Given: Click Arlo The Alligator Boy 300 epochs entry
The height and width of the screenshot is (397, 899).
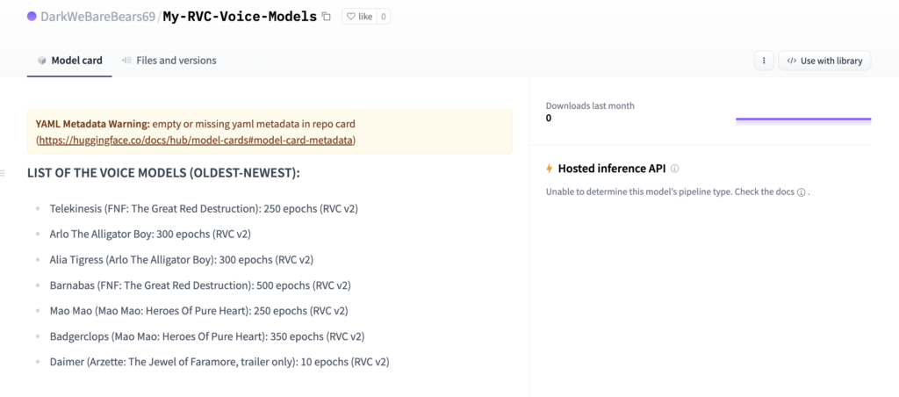Looking at the screenshot, I should tap(150, 234).
